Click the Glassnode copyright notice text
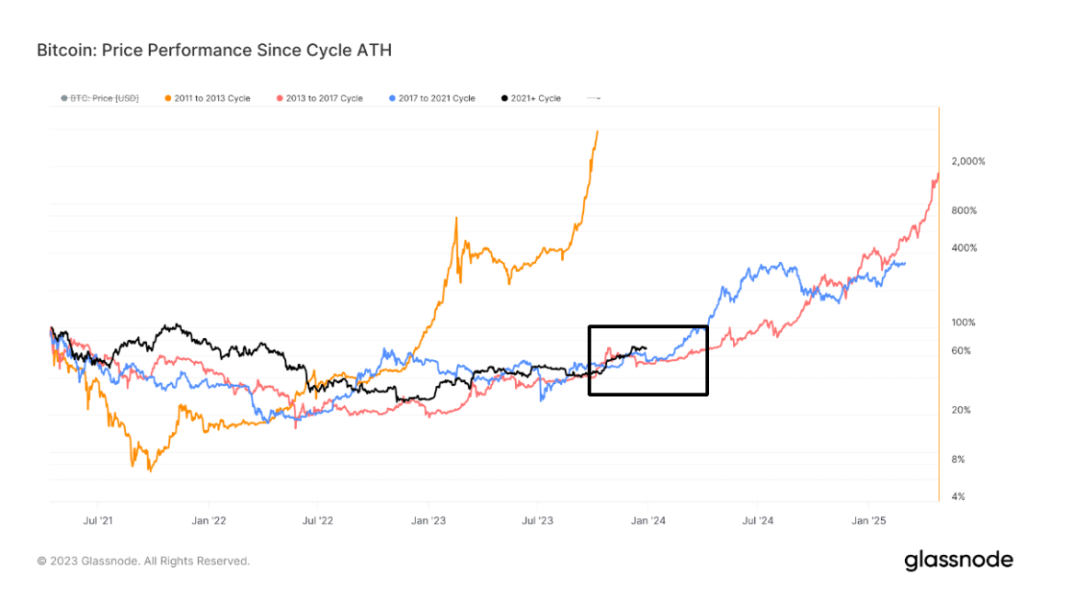 coord(143,560)
